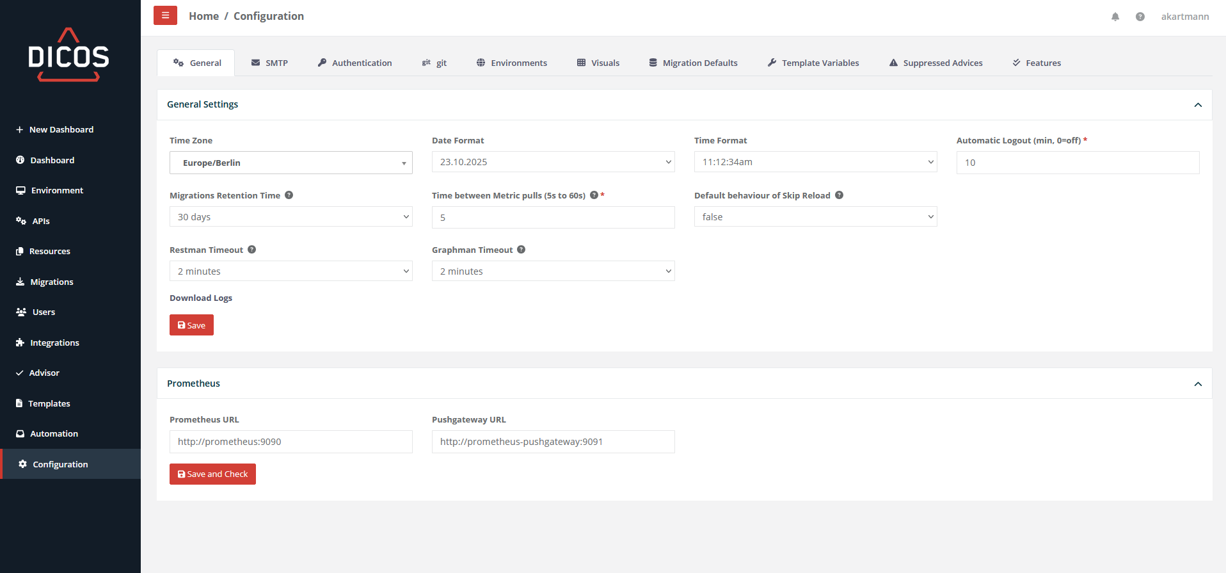Click help icon next to Graphman Timeout

pyautogui.click(x=521, y=250)
